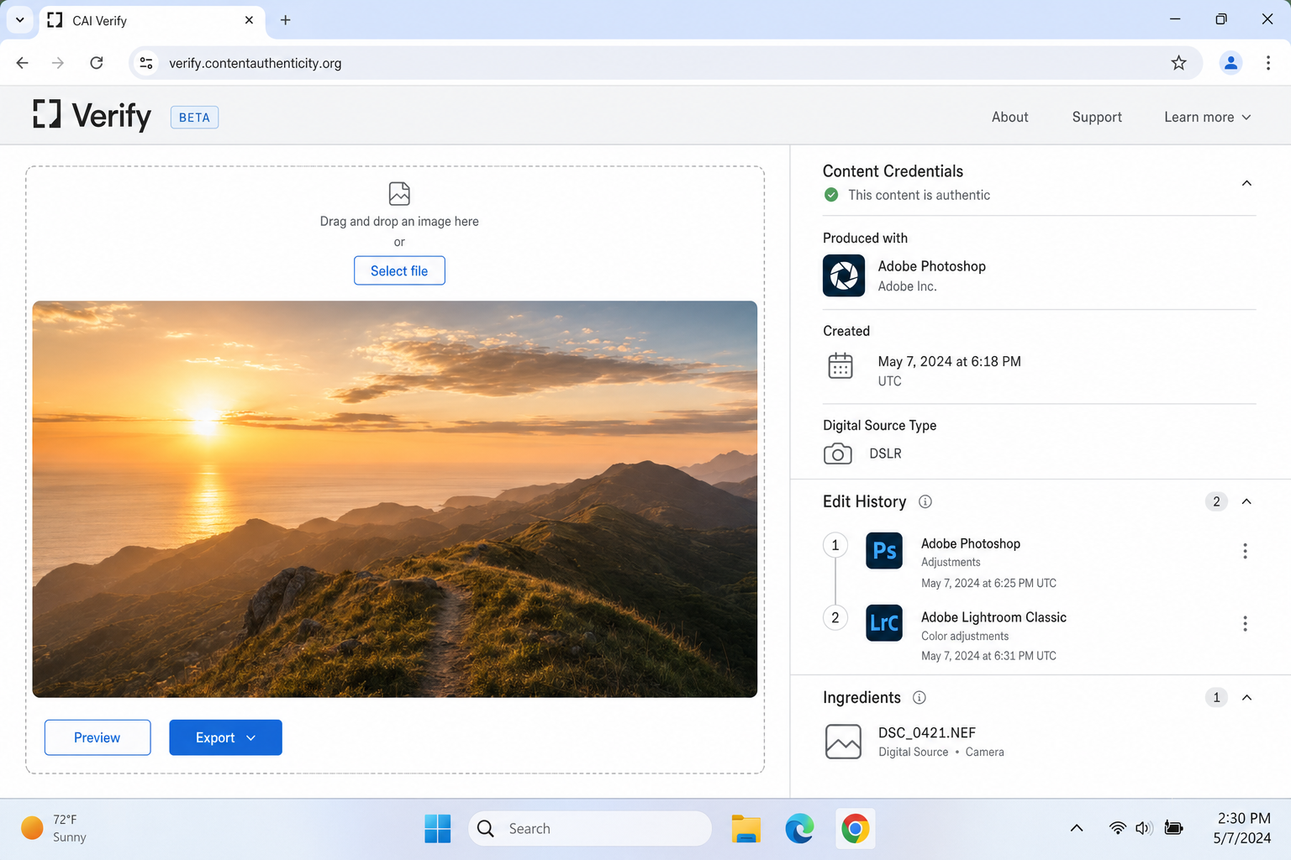Click the Adobe Photoshop logo icon under Produced with
Image resolution: width=1291 pixels, height=860 pixels.
(x=843, y=275)
